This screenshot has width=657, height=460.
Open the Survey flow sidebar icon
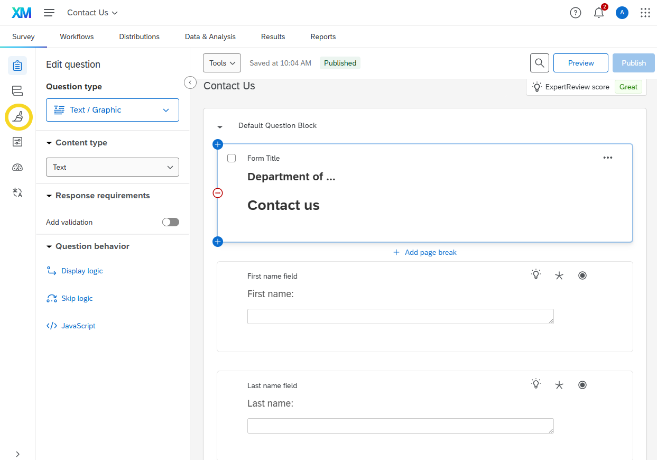[x=17, y=91]
